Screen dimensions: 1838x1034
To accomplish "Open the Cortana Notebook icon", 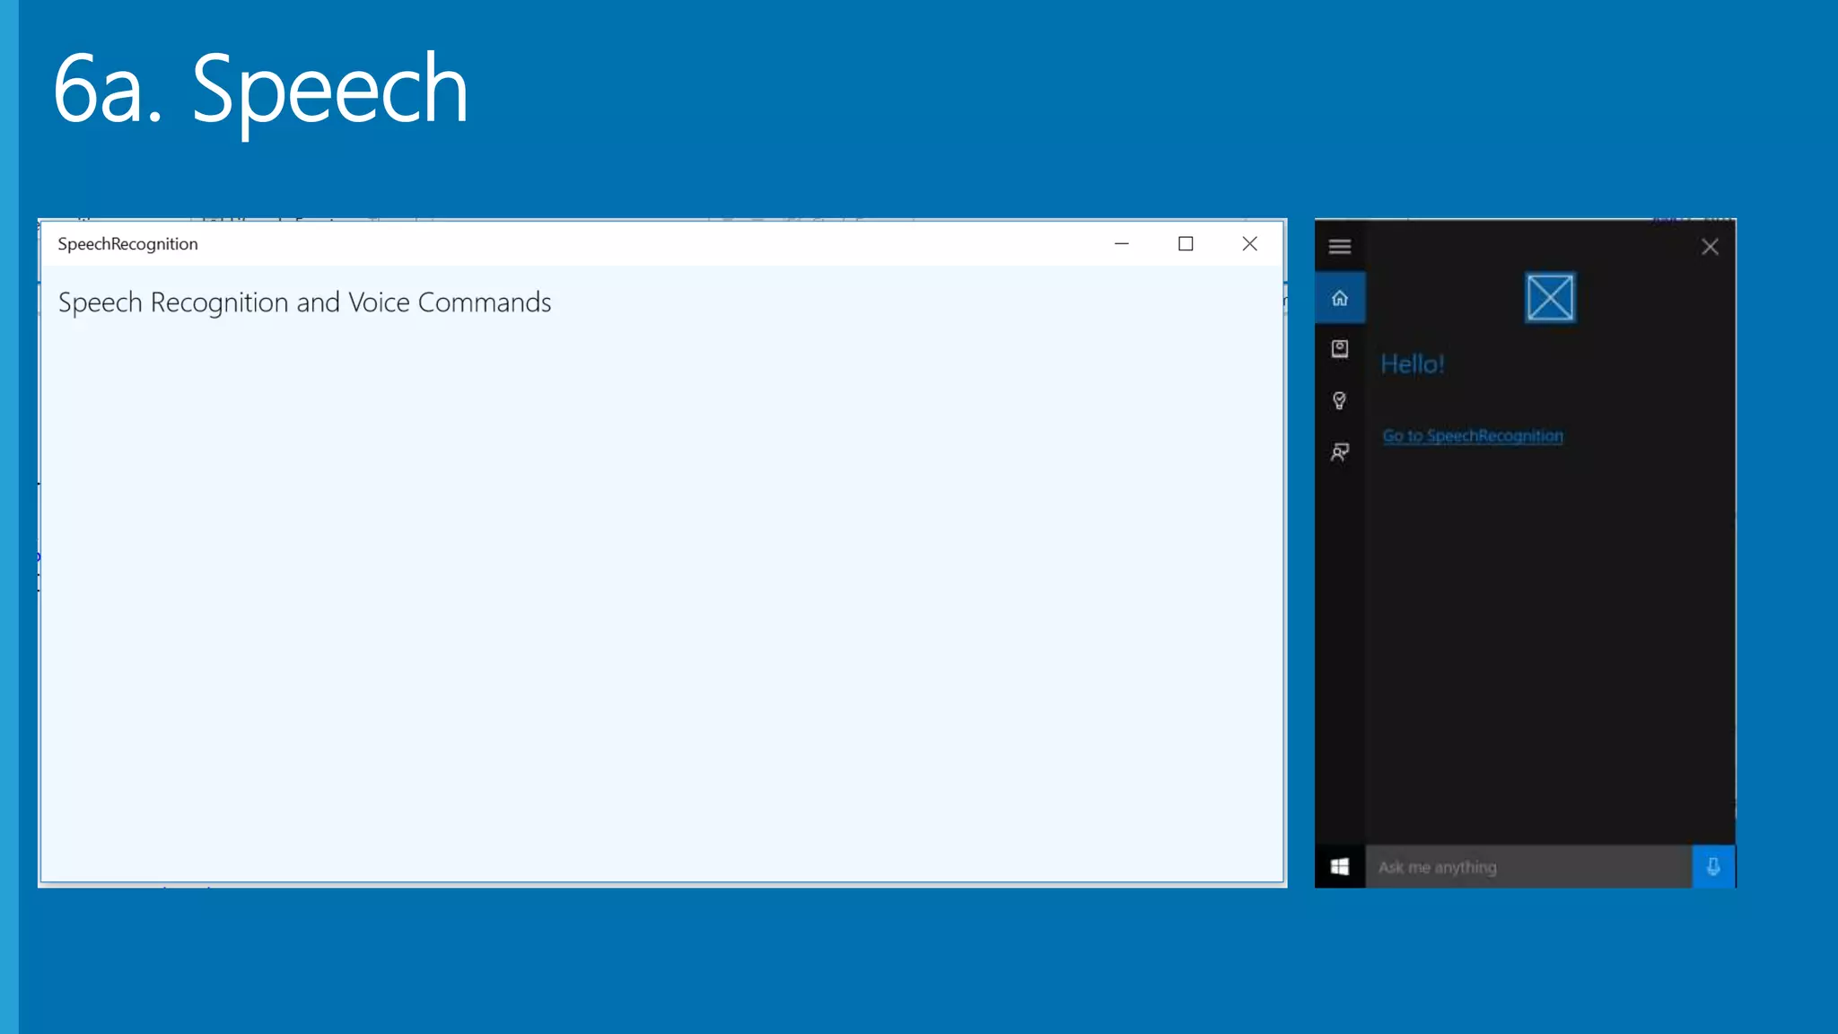I will [x=1339, y=348].
